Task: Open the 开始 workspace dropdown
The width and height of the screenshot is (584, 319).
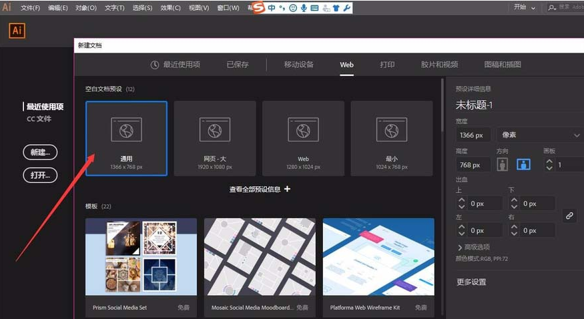Action: 525,7
